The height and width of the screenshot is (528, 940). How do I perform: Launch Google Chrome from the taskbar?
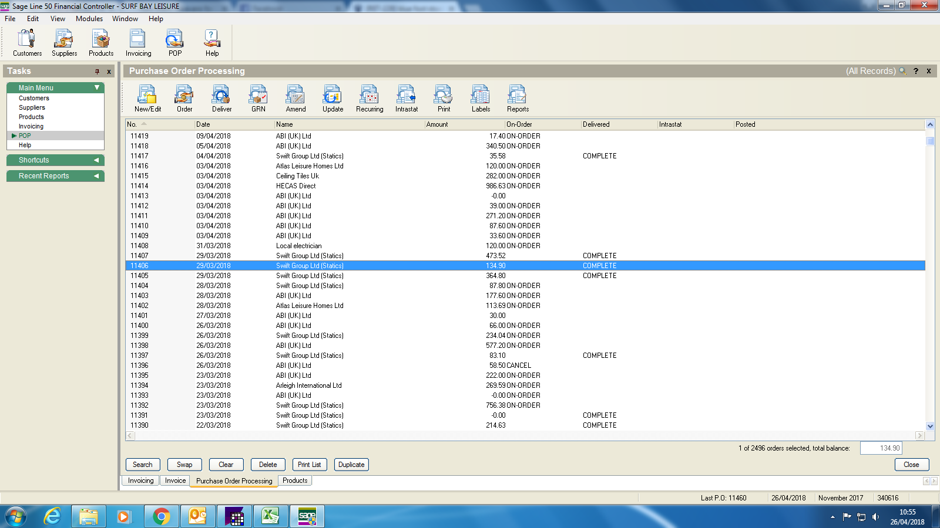tap(161, 516)
